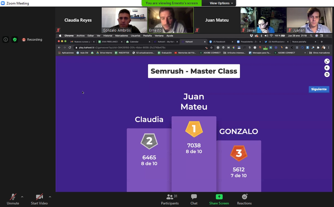The width and height of the screenshot is (334, 207).
Task: Click the Apple menu icon
Action: tap(60, 36)
